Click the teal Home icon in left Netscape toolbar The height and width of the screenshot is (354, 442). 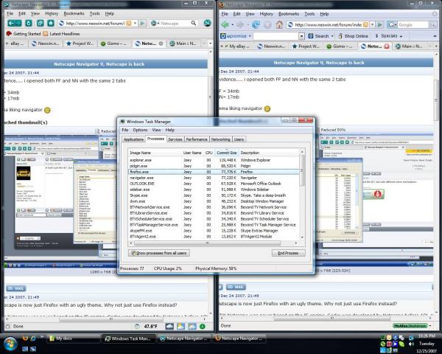pyautogui.click(x=50, y=23)
